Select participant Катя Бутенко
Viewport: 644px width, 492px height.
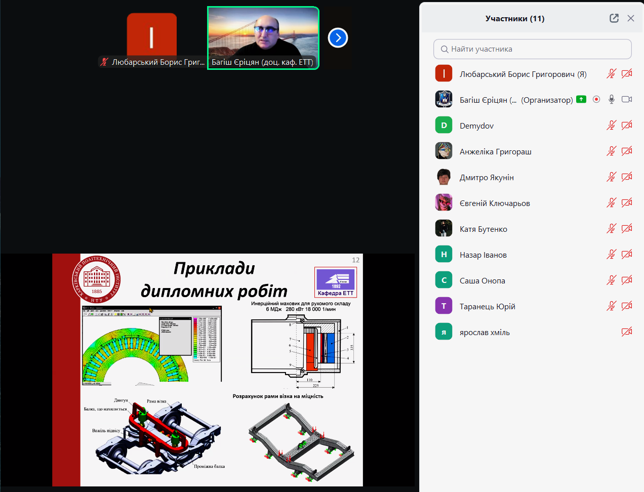[533, 229]
